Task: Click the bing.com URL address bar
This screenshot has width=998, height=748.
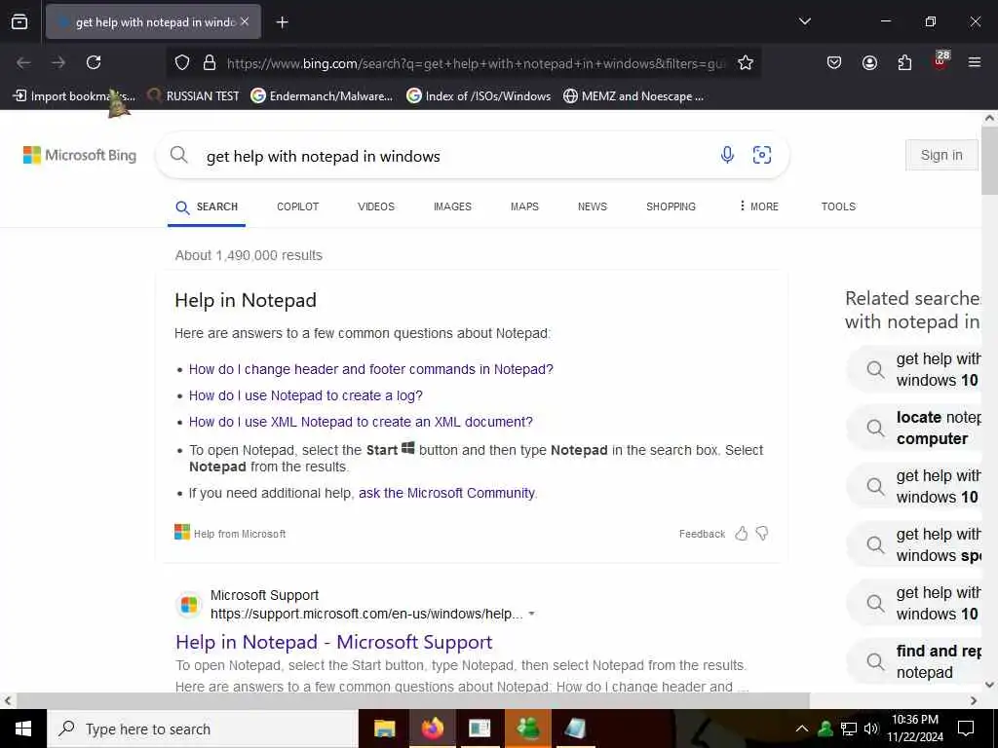Action: [476, 63]
